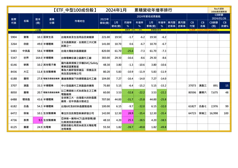Click the pink 25.3 month growth cell
The width and height of the screenshot is (238, 168).
(x=128, y=120)
